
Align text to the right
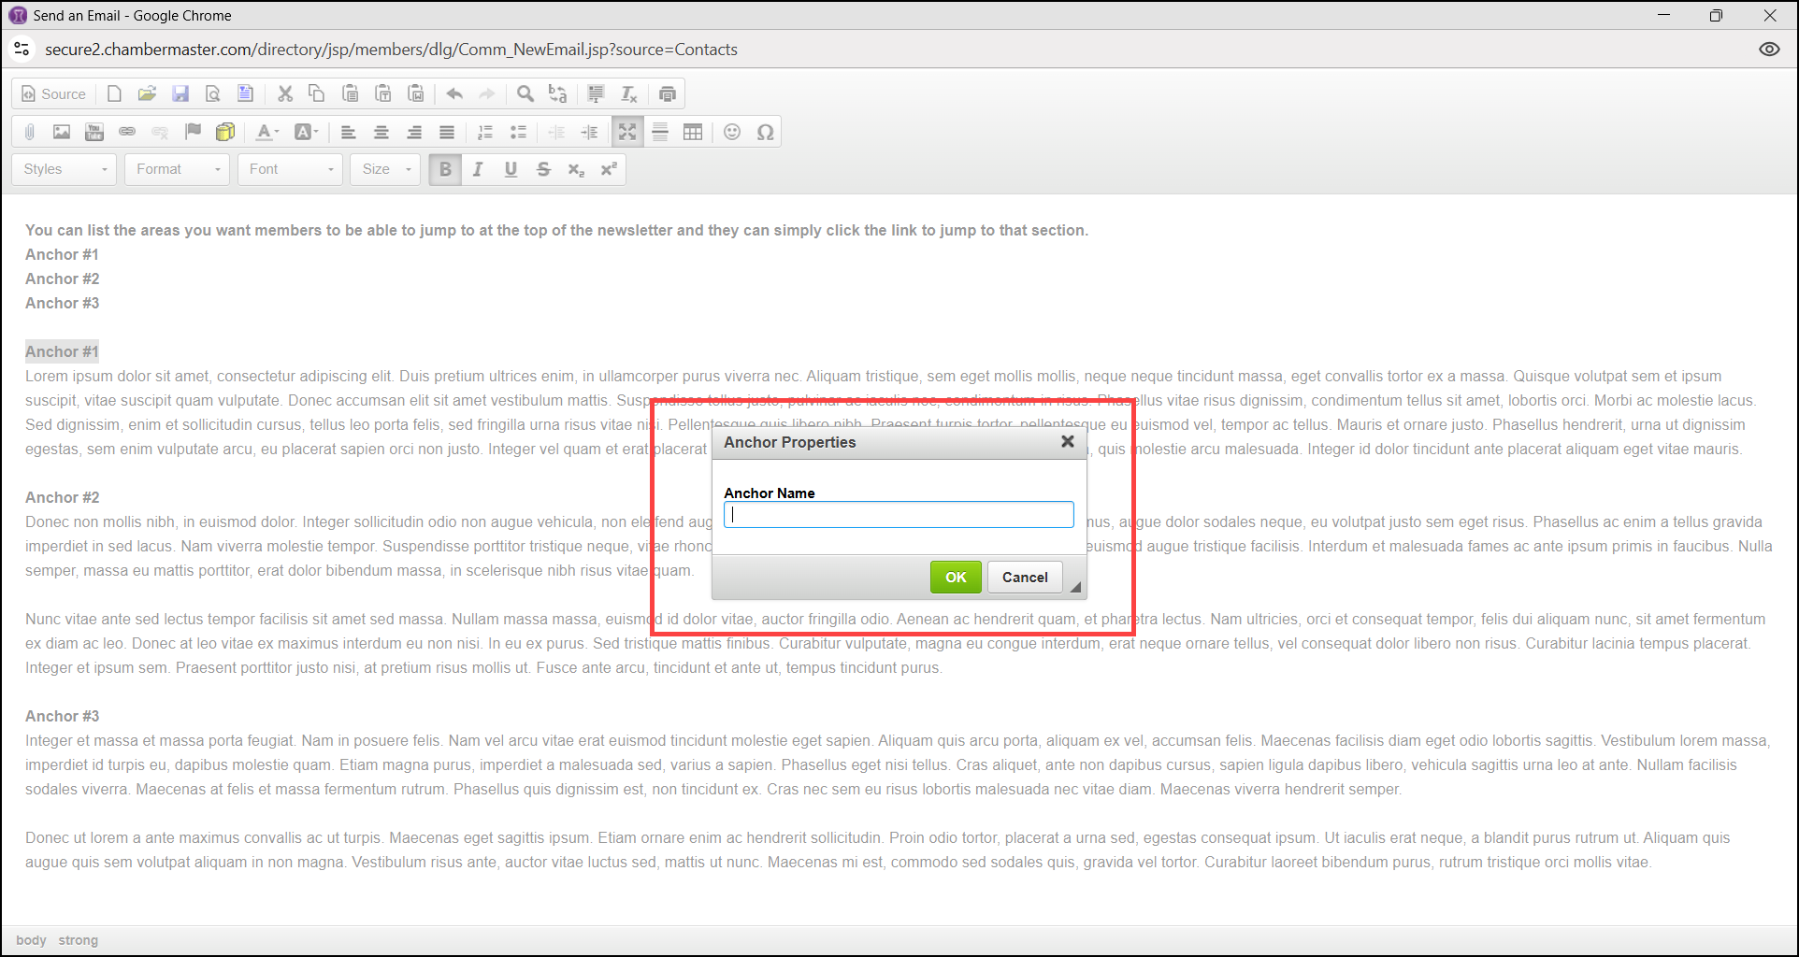pyautogui.click(x=414, y=132)
